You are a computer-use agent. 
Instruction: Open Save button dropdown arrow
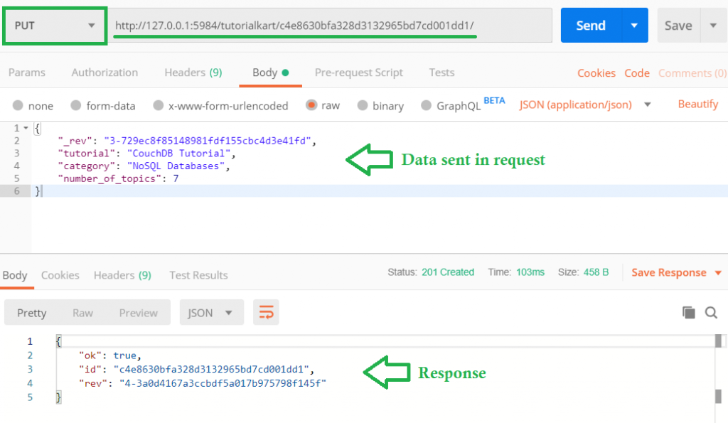(714, 26)
